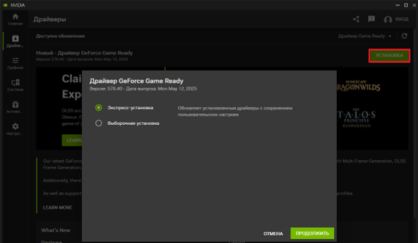Image resolution: width=418 pixels, height=243 pixels.
Task: Click the ВХОД login link
Action: pos(402,19)
